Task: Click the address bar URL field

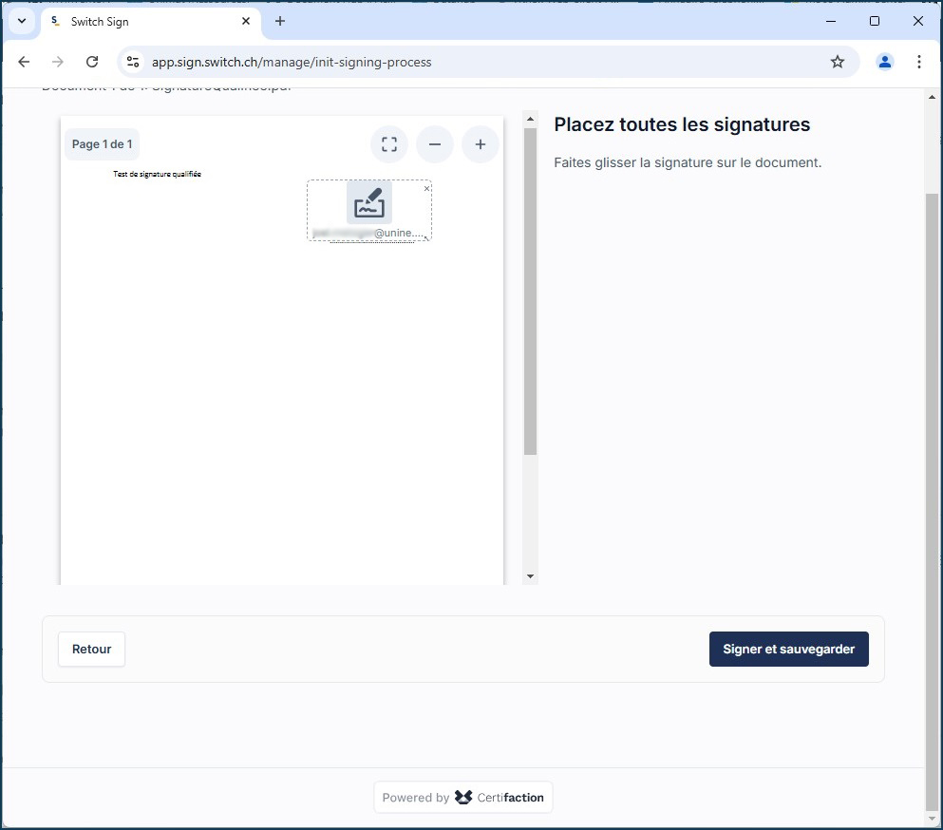Action: point(475,62)
